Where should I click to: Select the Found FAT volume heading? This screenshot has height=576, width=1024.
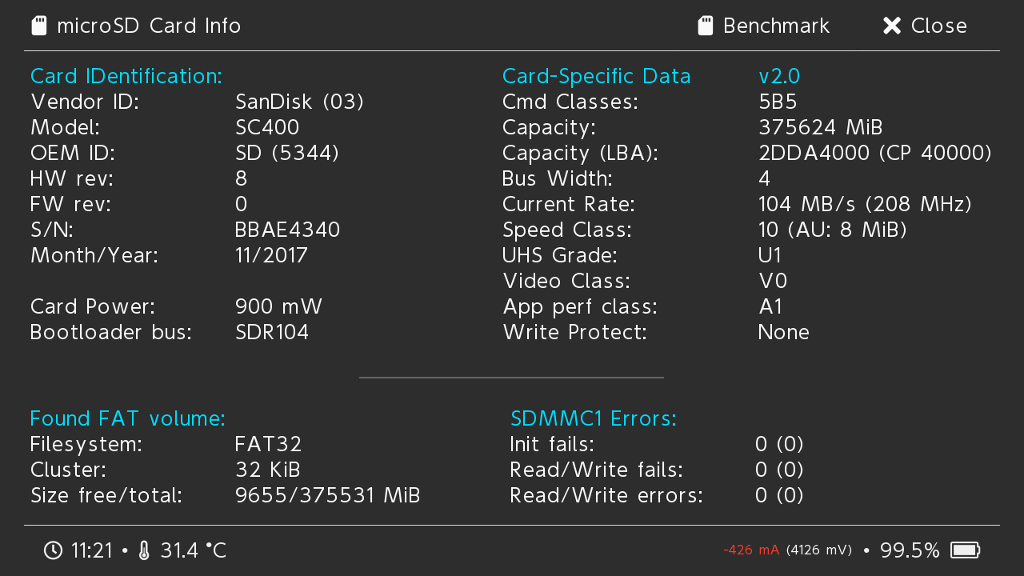(x=127, y=418)
